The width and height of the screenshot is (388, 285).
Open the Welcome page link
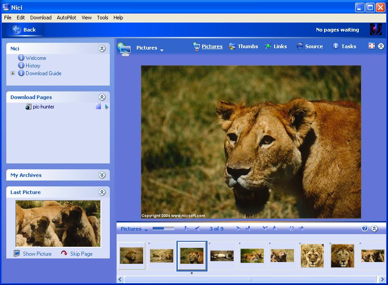(36, 58)
